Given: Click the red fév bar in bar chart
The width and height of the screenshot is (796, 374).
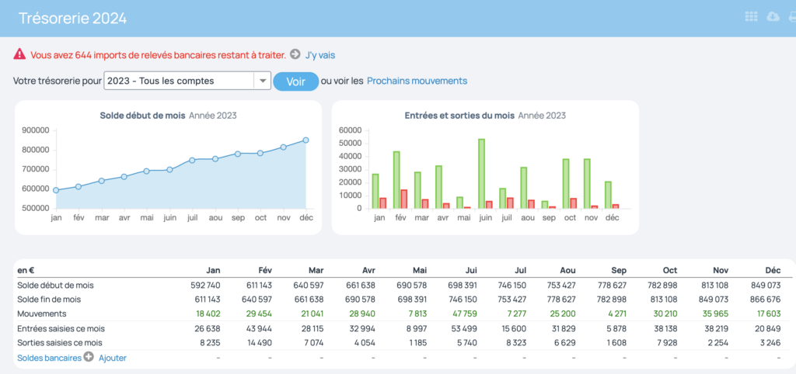Looking at the screenshot, I should 404,199.
